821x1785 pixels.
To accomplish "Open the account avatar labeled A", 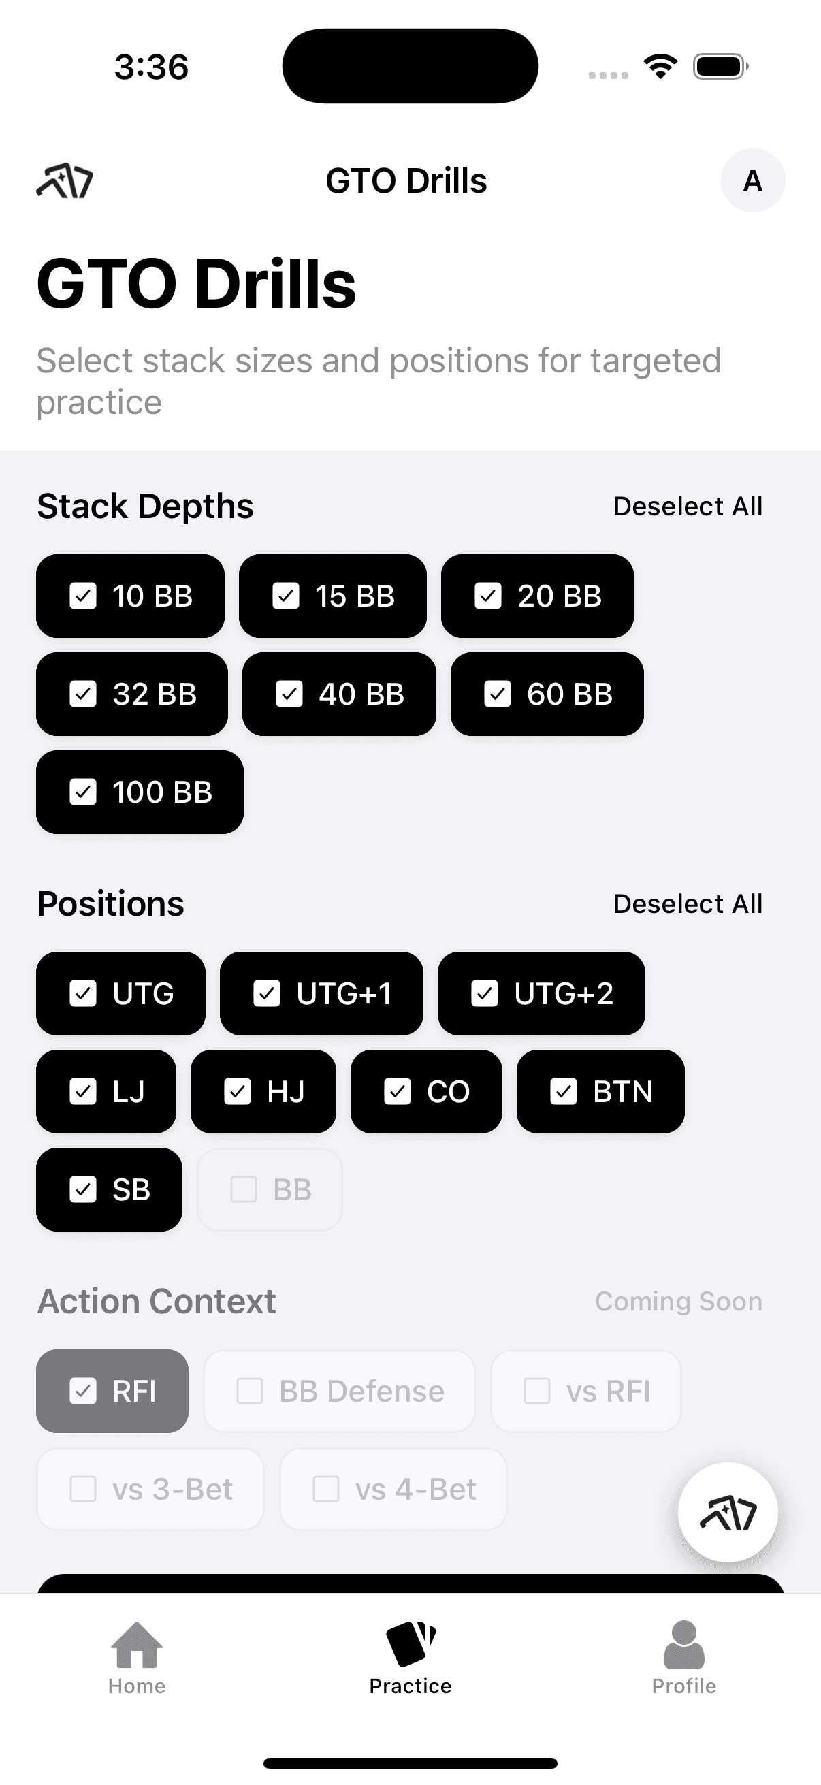I will (752, 181).
